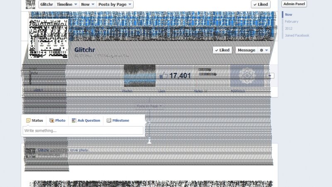The image size is (332, 187).
Task: Click the Photo icon in composer
Action: point(52,121)
